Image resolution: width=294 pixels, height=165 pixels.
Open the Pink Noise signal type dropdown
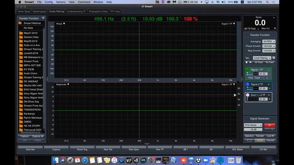tap(253, 125)
